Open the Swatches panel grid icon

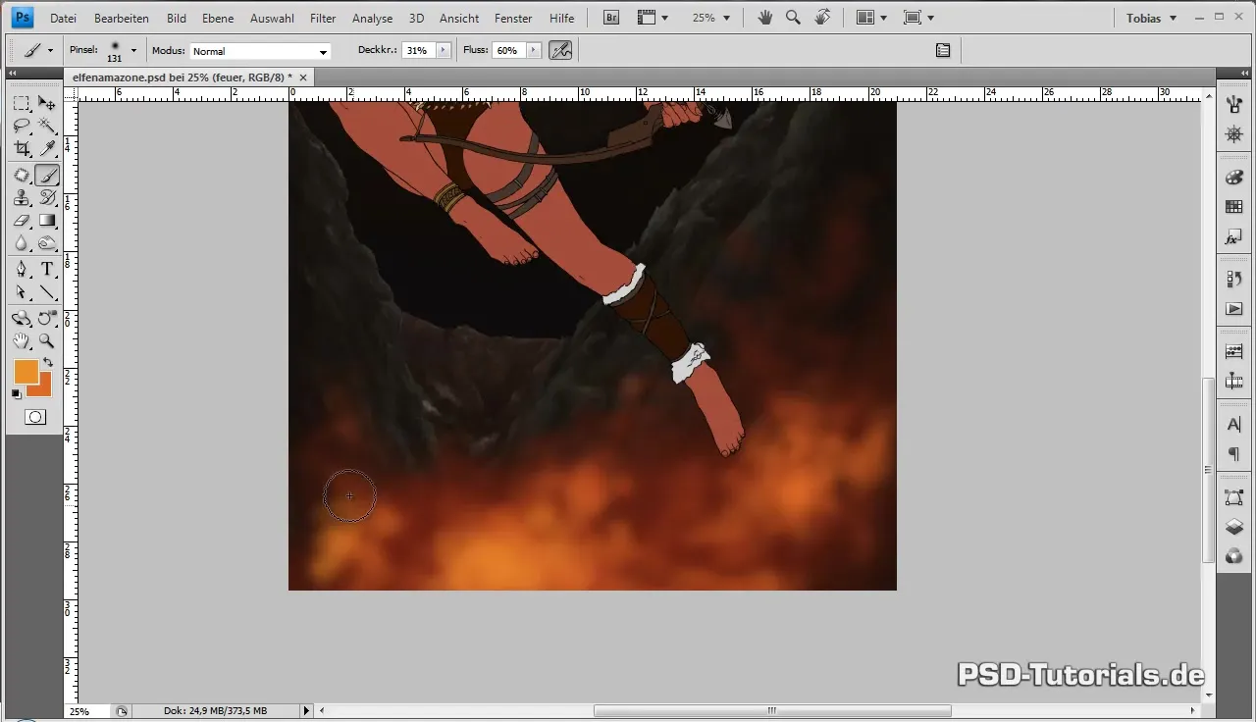coord(1234,207)
